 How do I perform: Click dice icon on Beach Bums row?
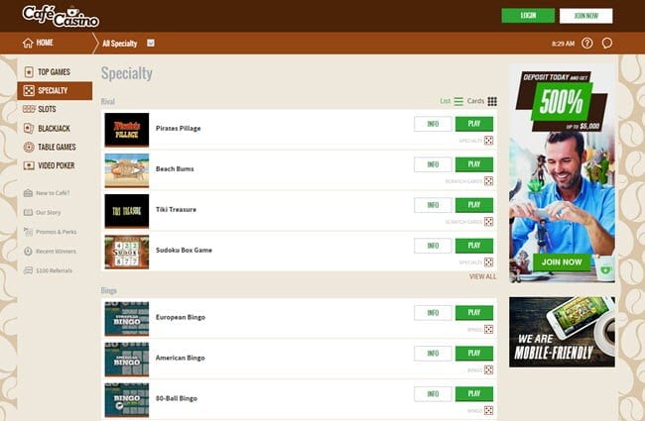click(x=488, y=181)
